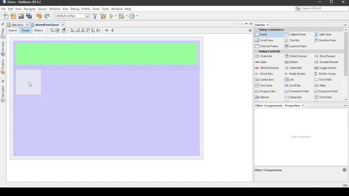Enable Selection Mode in the designer

coord(52,30)
